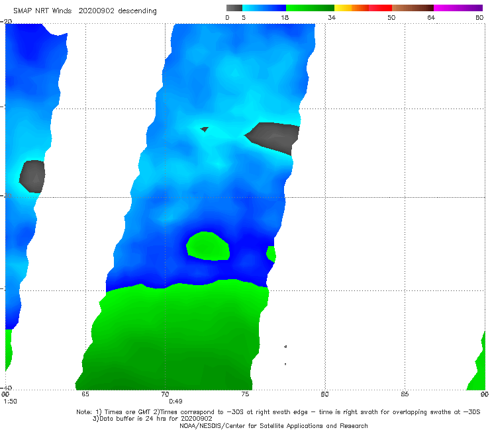Select the red segment of the color bar

click(x=380, y=8)
